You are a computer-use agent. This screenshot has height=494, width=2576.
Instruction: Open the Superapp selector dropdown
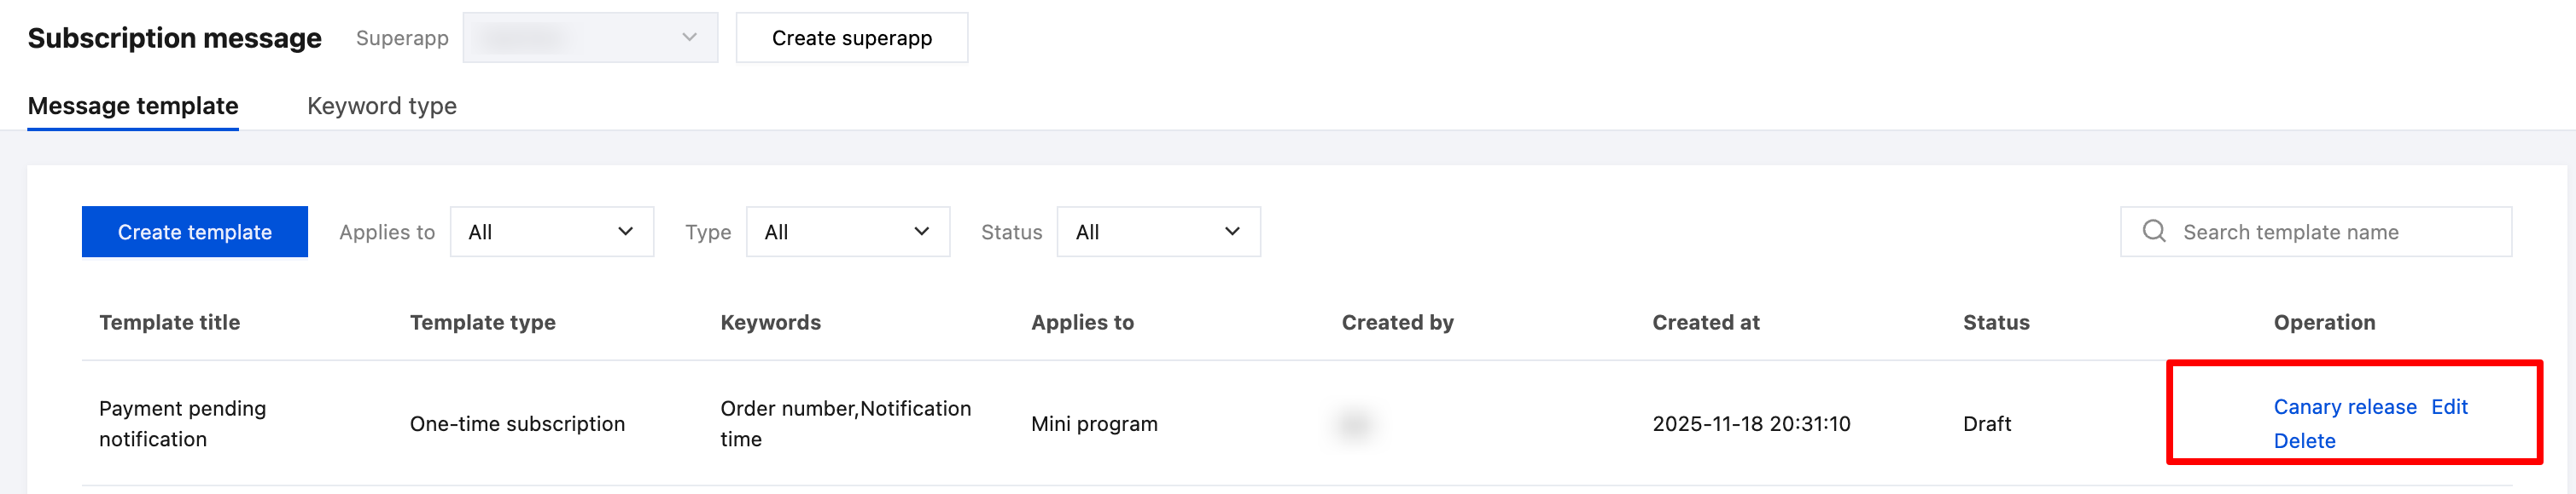pyautogui.click(x=590, y=38)
